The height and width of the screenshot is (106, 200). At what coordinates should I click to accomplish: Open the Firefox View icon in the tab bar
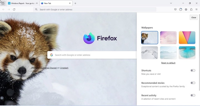[x=3, y=3]
